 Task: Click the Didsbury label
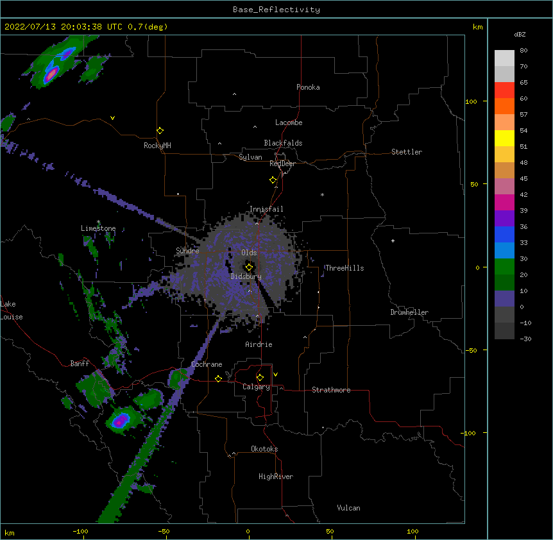pyautogui.click(x=246, y=276)
